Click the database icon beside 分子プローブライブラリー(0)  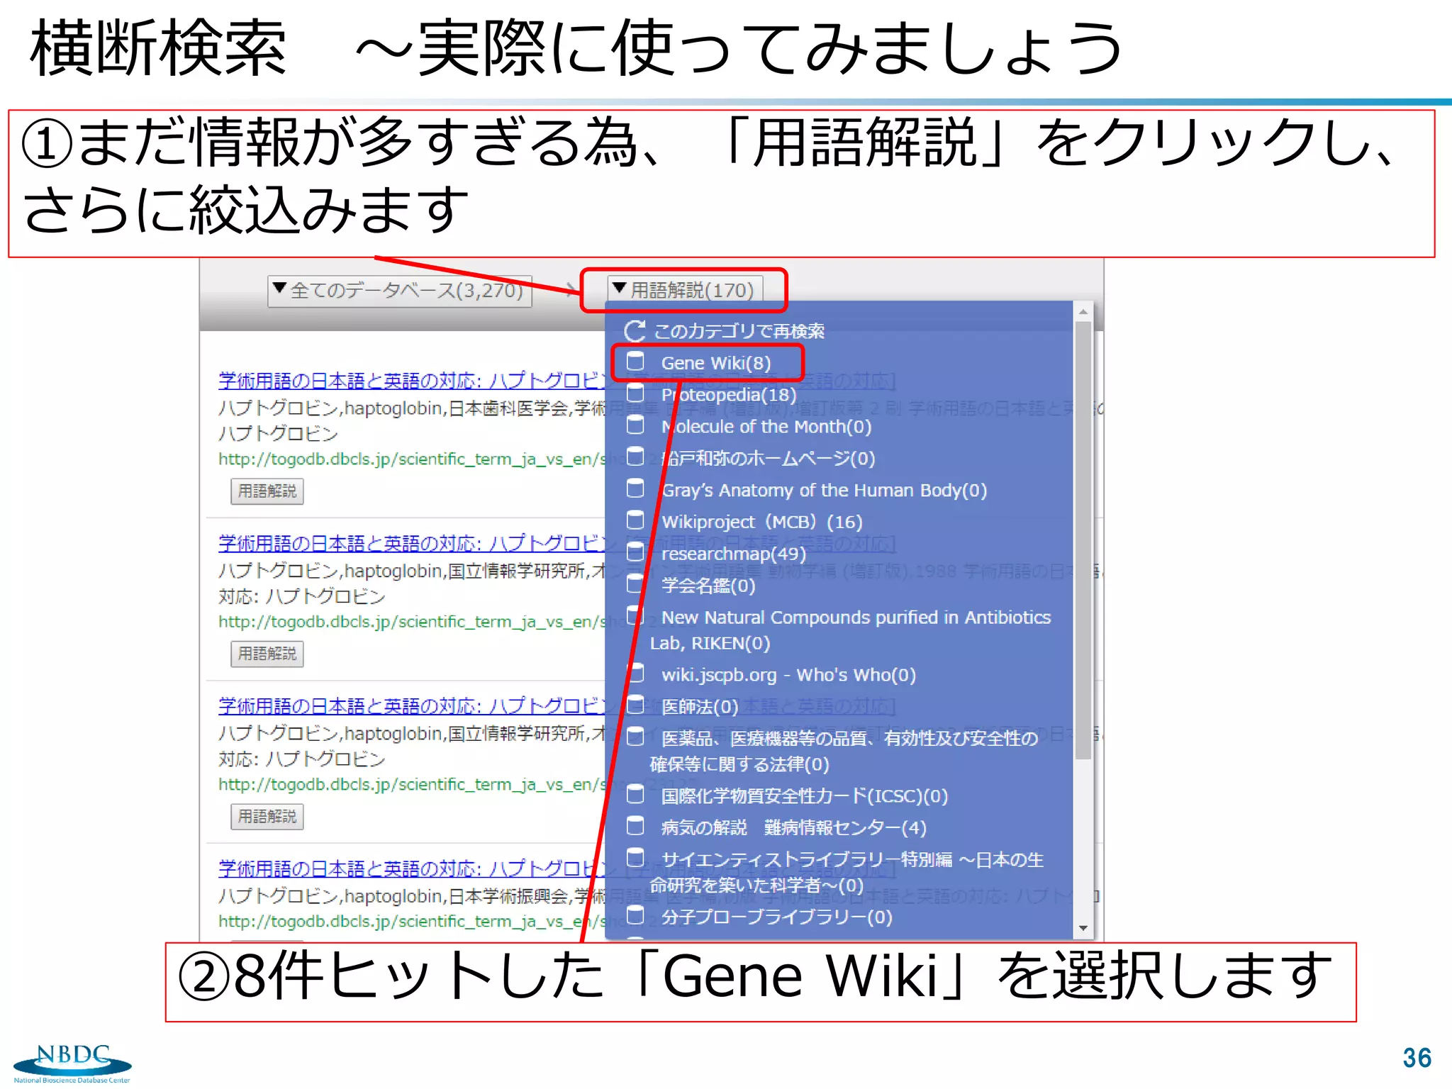[x=635, y=915]
